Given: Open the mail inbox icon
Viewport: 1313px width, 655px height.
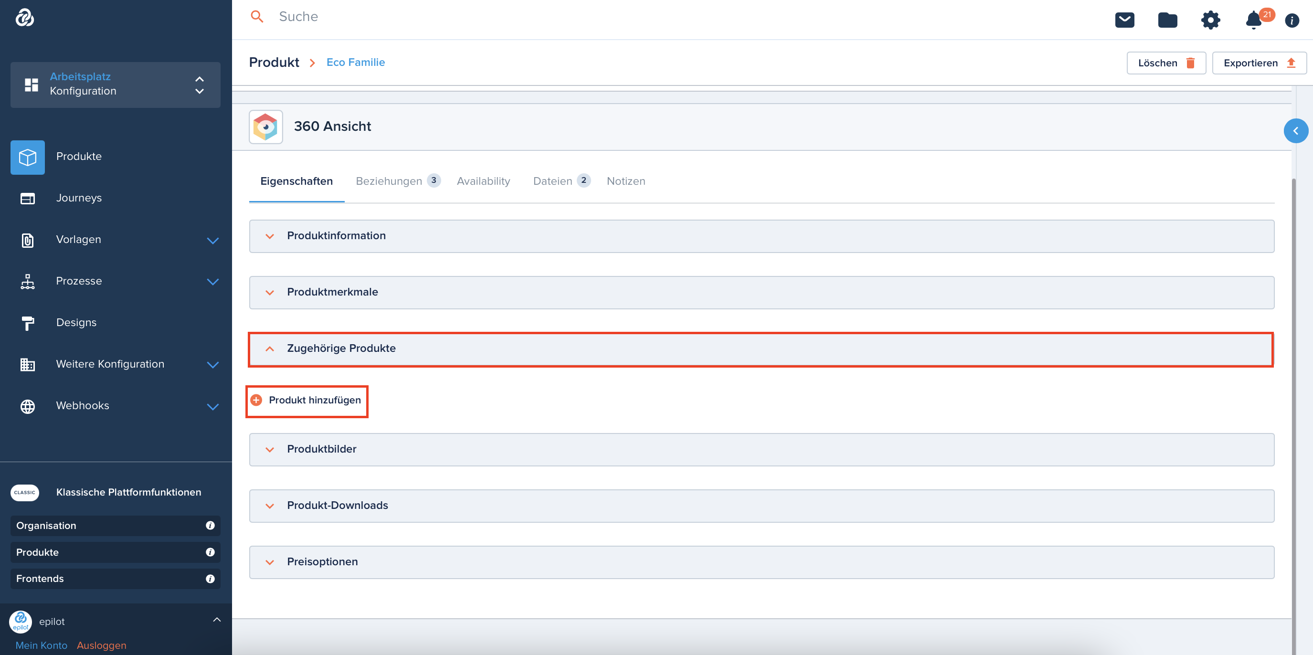Looking at the screenshot, I should click(1124, 20).
